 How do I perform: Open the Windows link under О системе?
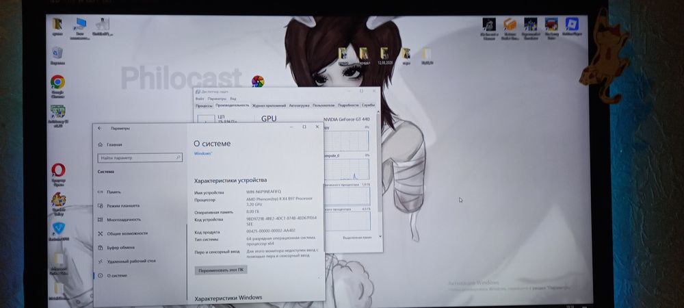[x=203, y=153]
